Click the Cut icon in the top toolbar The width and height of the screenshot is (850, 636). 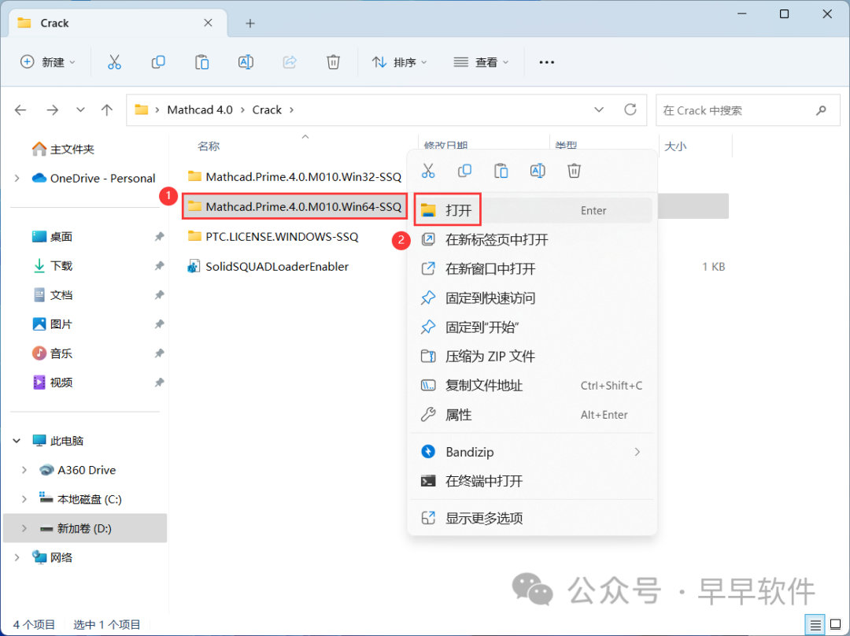click(x=114, y=62)
